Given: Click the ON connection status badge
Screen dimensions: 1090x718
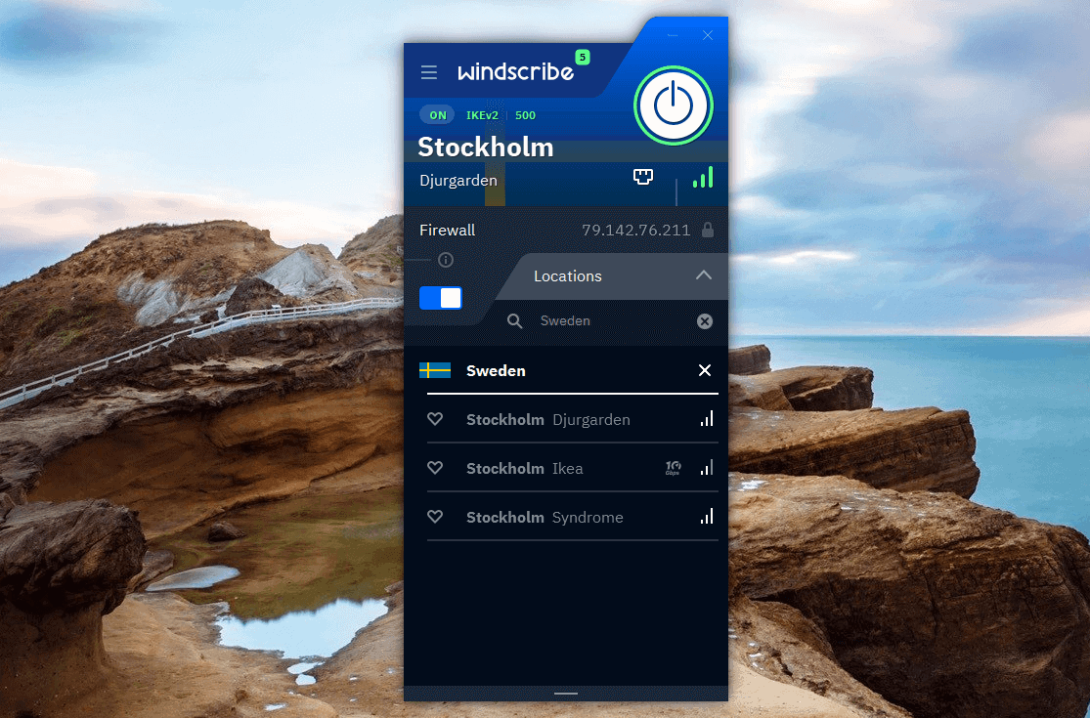Looking at the screenshot, I should click(x=437, y=115).
